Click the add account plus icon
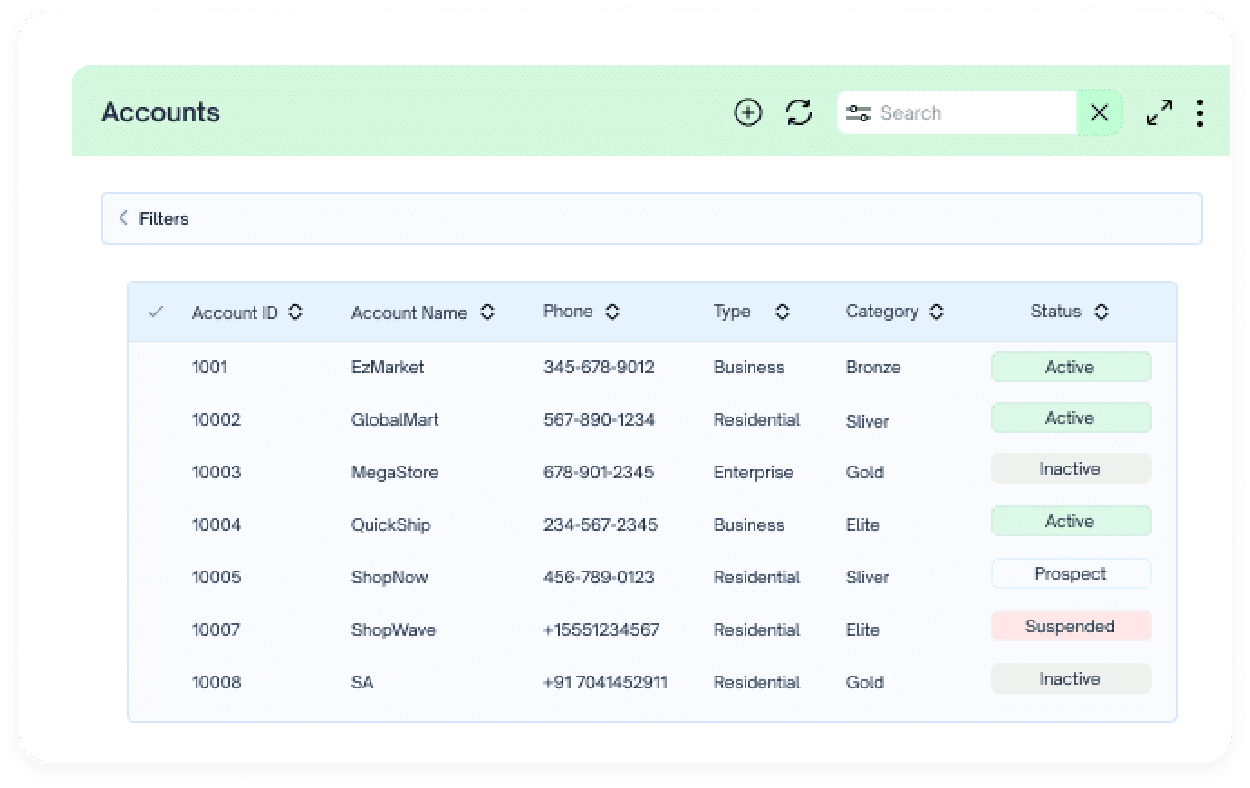Screen dimensions: 1250x788 click(747, 112)
